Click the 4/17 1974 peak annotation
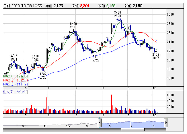 [x=14, y=57]
